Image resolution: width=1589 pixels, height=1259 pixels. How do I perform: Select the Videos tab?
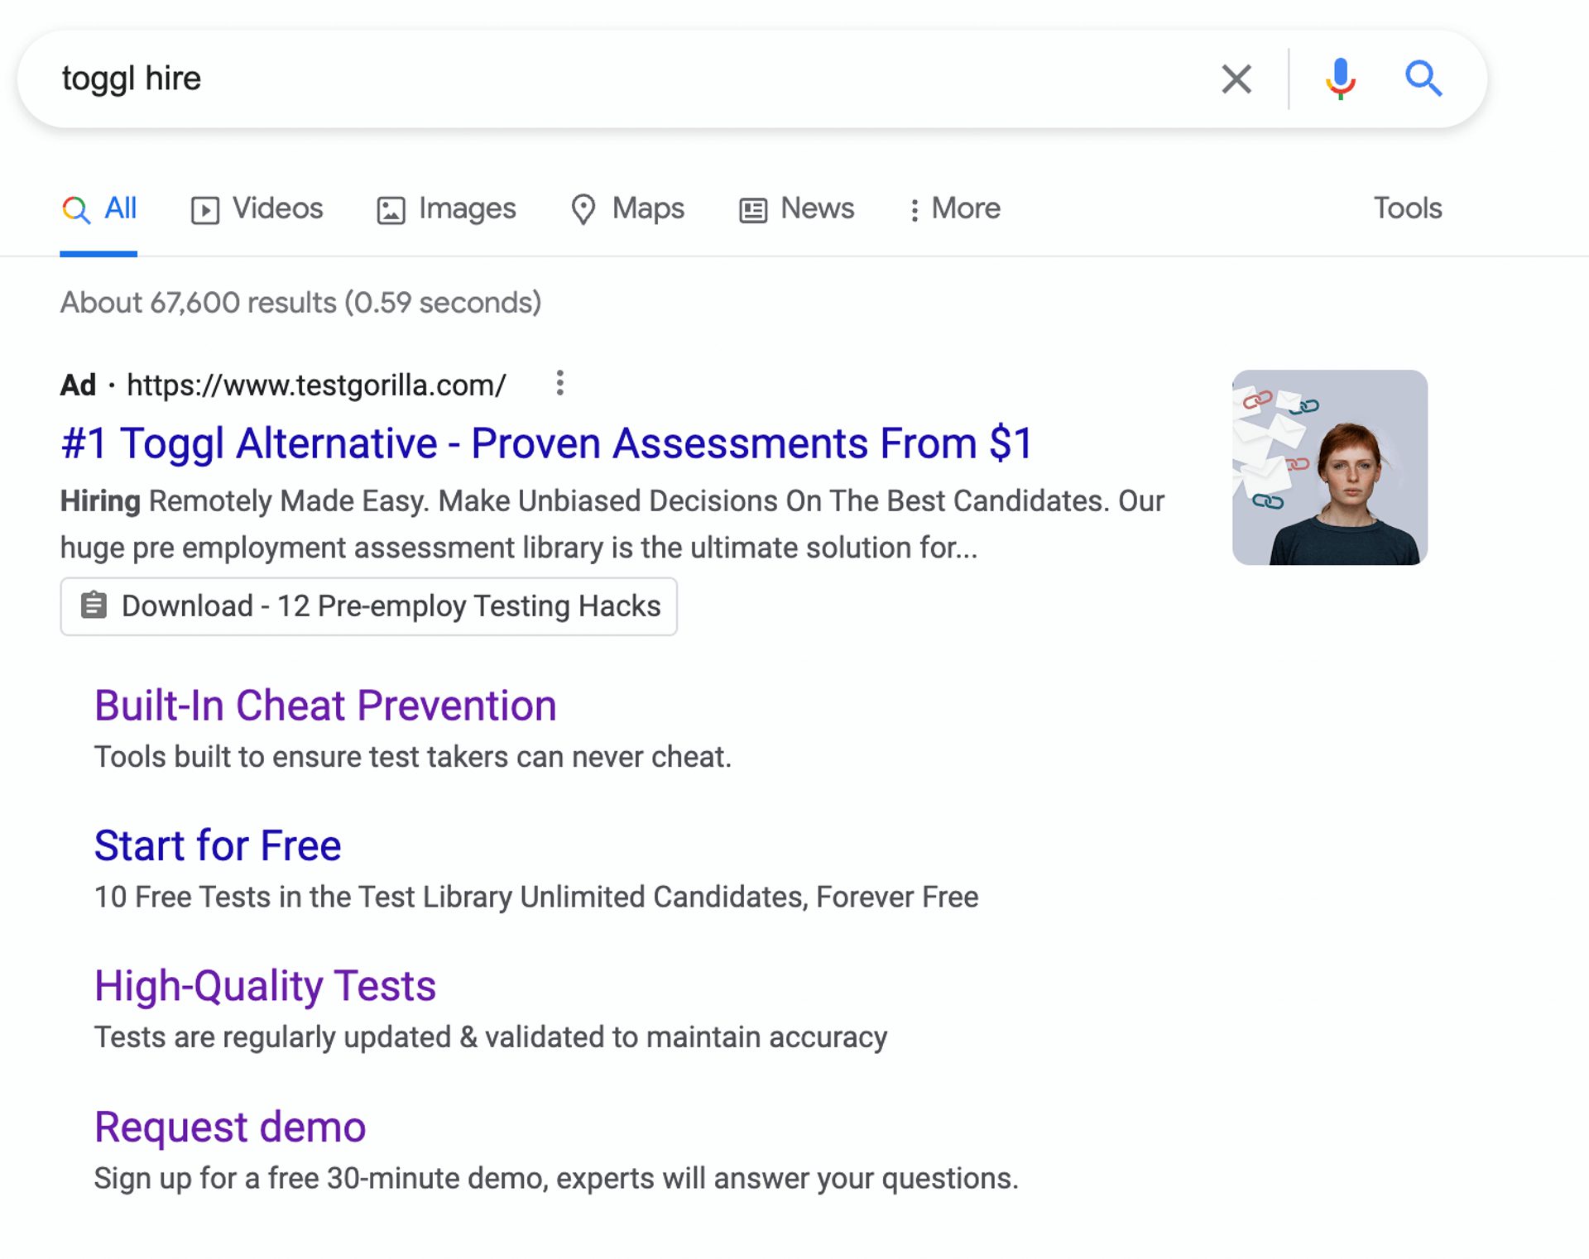click(x=277, y=208)
